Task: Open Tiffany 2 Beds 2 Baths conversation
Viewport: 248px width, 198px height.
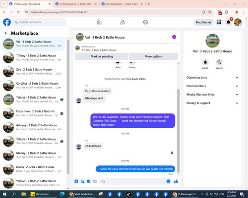Action: [33, 57]
